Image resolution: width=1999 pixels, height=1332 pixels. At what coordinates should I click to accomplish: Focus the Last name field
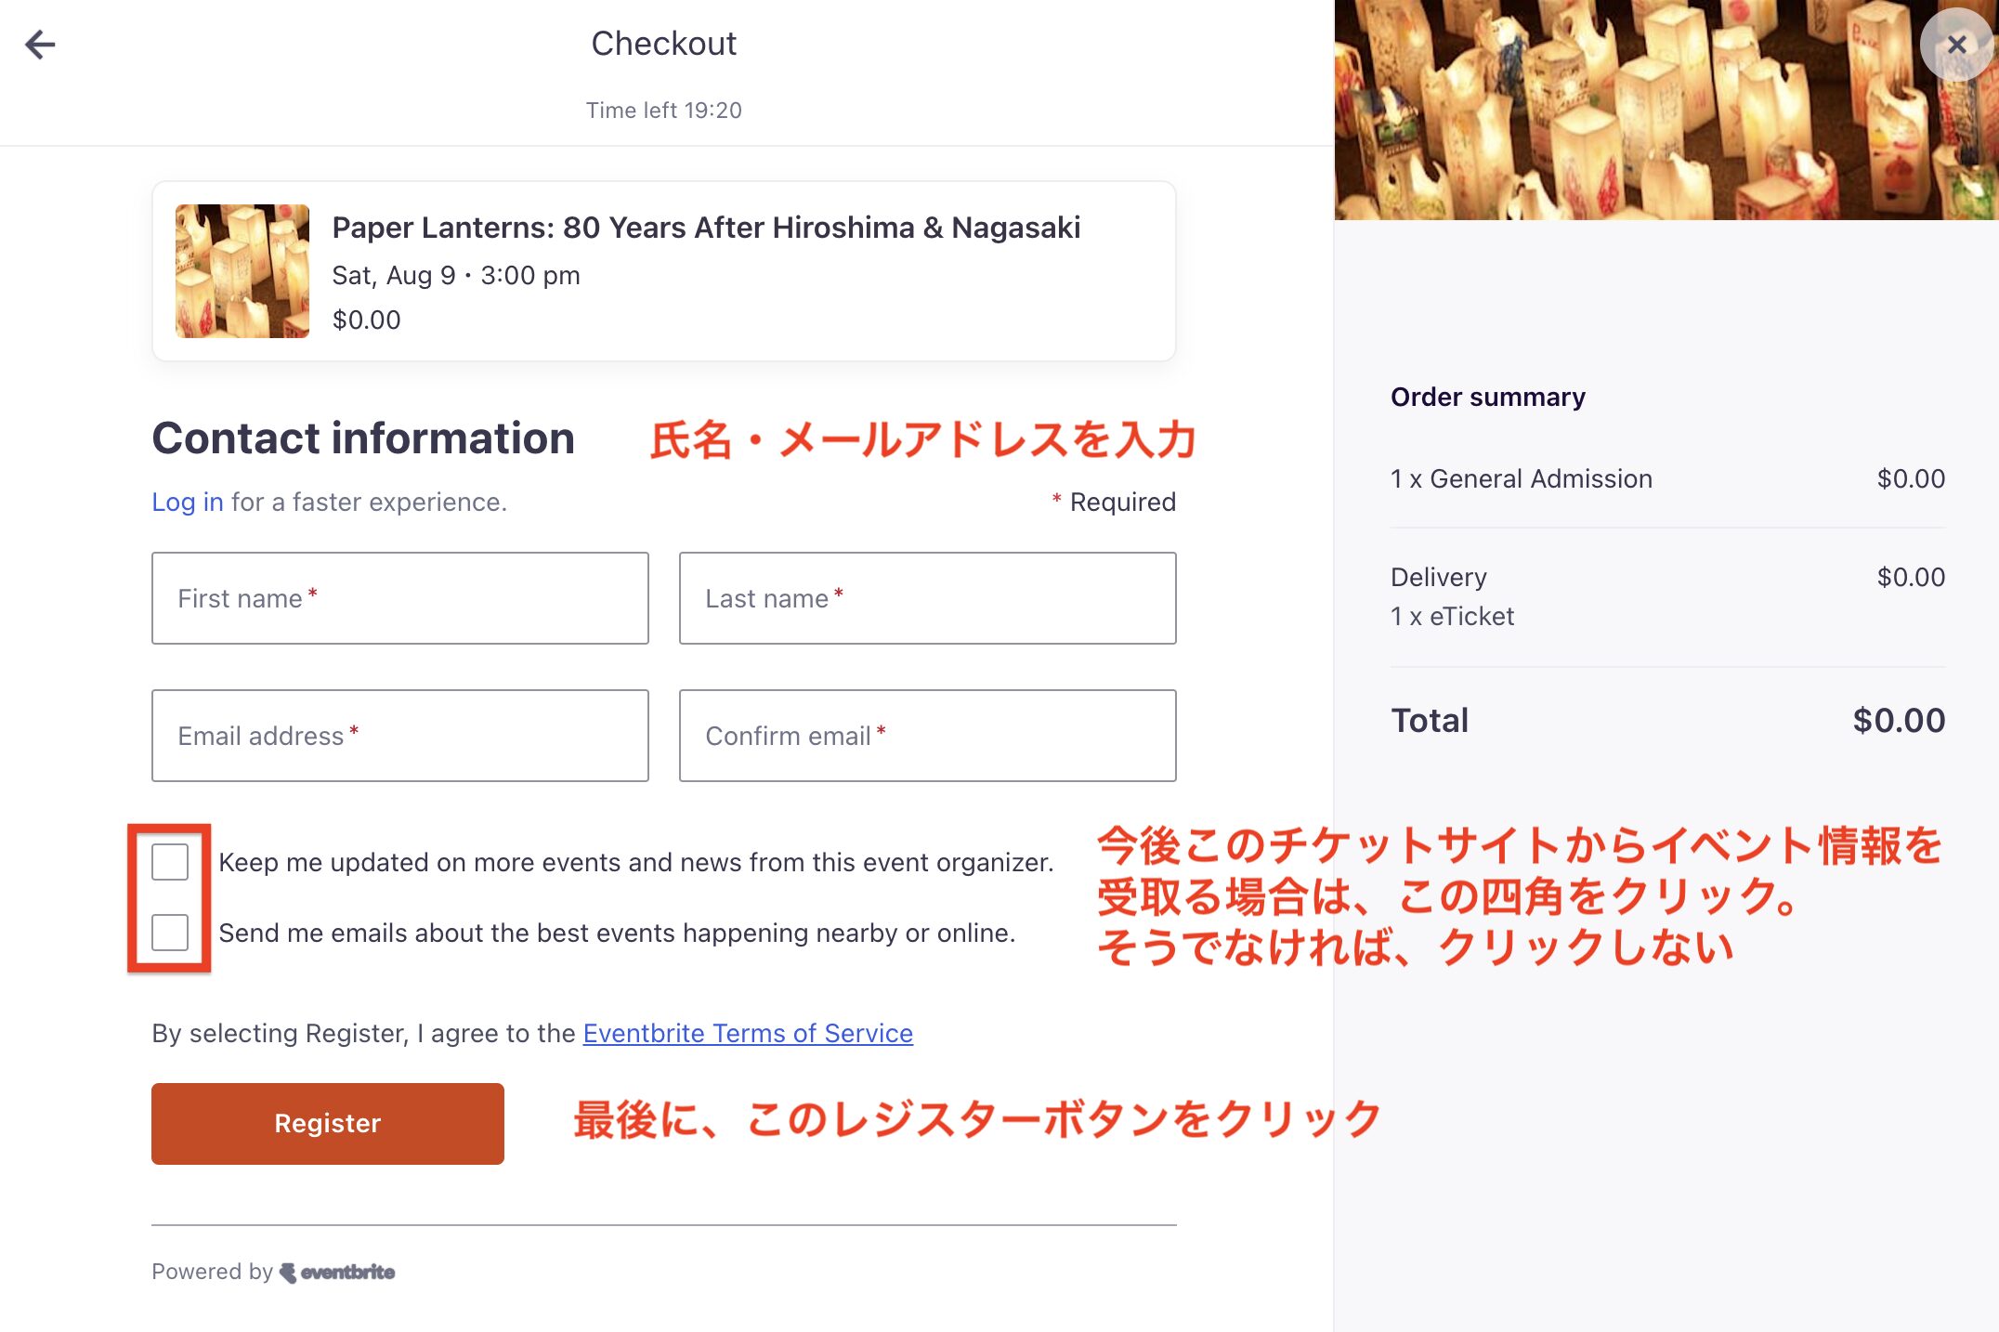coord(927,598)
